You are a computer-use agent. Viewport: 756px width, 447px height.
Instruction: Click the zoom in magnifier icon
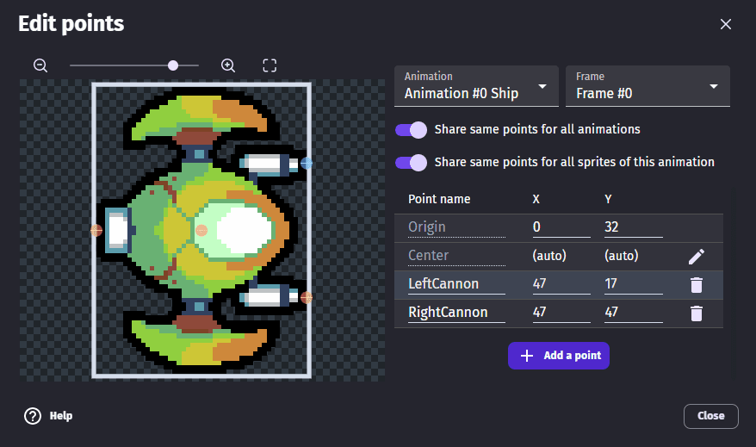click(x=228, y=65)
